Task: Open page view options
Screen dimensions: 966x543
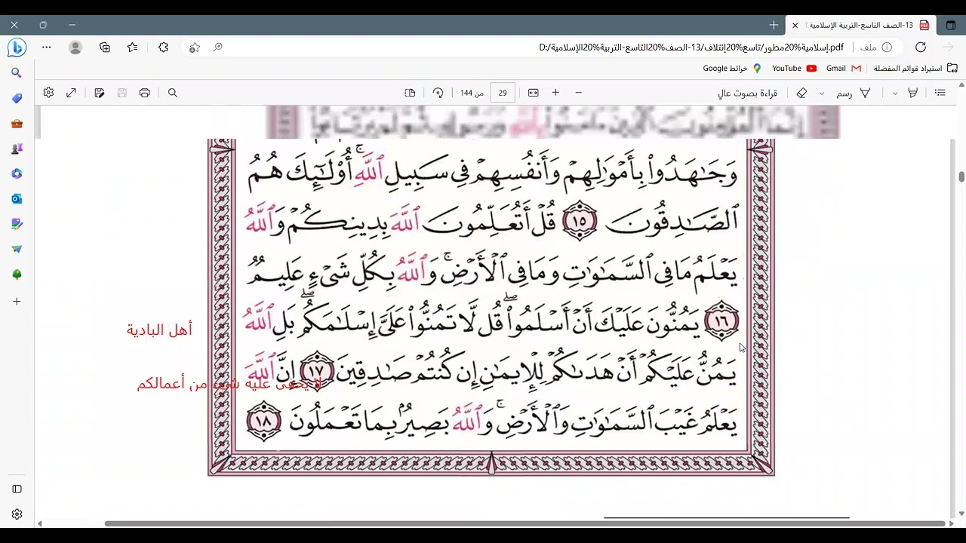Action: (410, 93)
